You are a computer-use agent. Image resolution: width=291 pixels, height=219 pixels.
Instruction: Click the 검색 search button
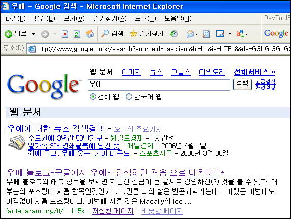coord(242,85)
